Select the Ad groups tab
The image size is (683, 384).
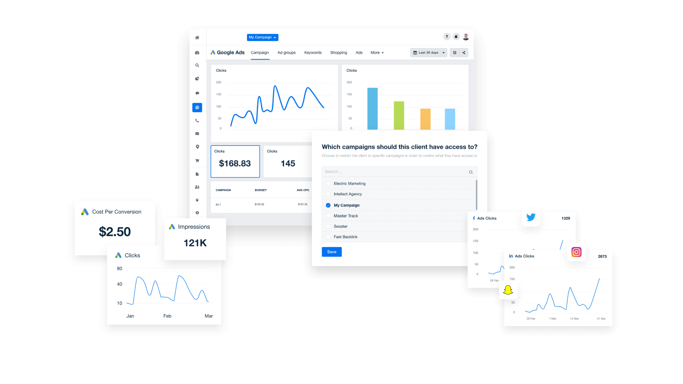point(286,53)
